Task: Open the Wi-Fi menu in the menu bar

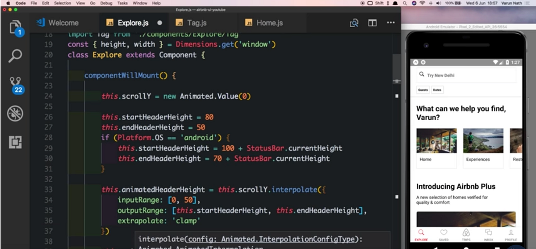Action: tap(422, 3)
